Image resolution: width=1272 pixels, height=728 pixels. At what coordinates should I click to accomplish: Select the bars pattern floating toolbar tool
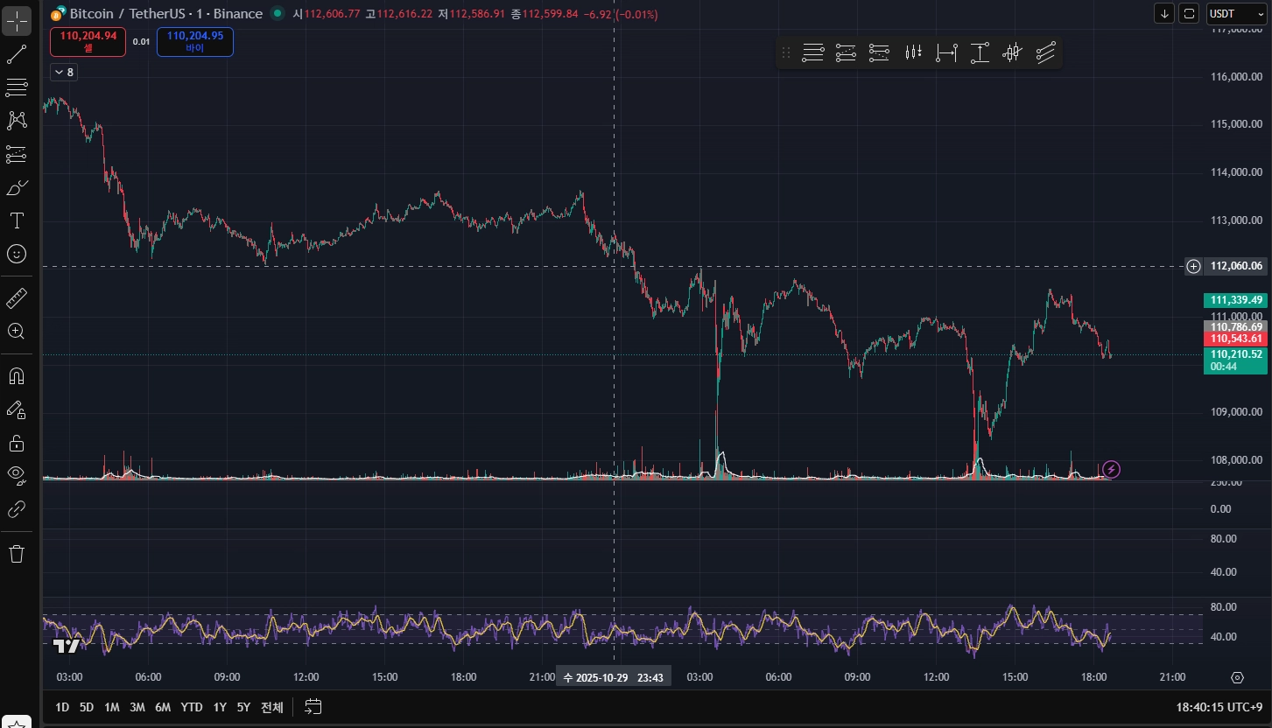click(x=913, y=53)
